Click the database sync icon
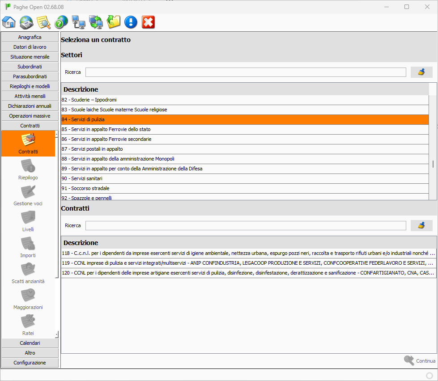The image size is (438, 381). pos(96,22)
